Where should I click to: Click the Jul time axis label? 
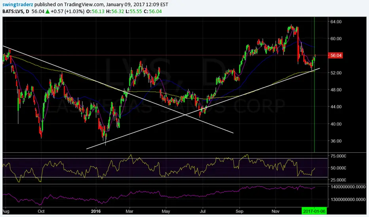[x=203, y=211]
